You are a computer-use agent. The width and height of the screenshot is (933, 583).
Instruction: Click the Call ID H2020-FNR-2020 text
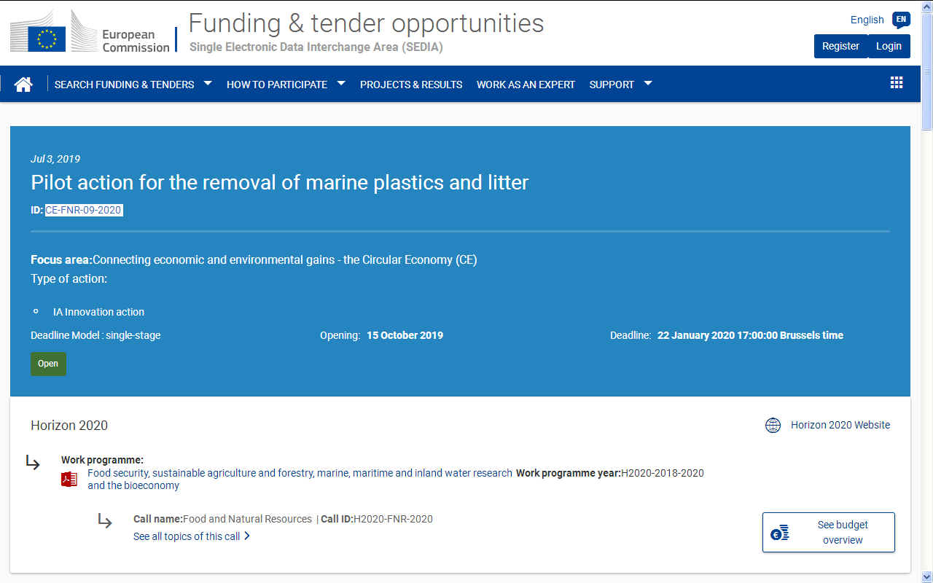pyautogui.click(x=377, y=519)
